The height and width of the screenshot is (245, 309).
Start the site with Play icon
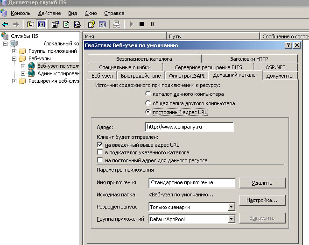(x=132, y=24)
